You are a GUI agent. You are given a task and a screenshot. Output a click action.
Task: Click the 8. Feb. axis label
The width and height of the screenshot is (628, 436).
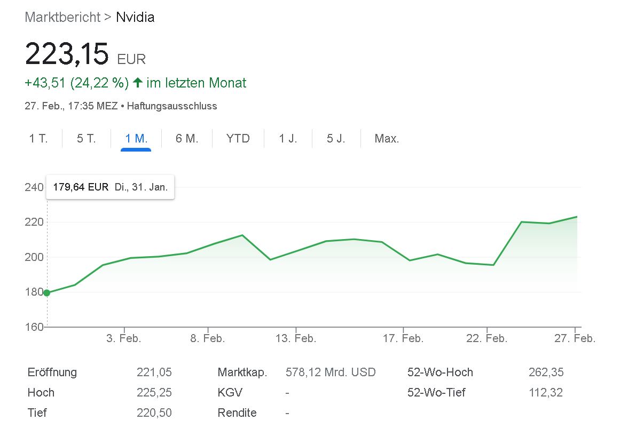click(x=207, y=339)
